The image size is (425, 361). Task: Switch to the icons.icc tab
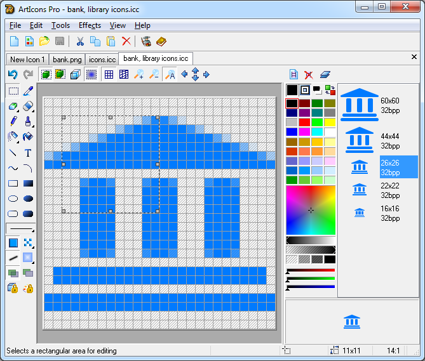pyautogui.click(x=102, y=59)
